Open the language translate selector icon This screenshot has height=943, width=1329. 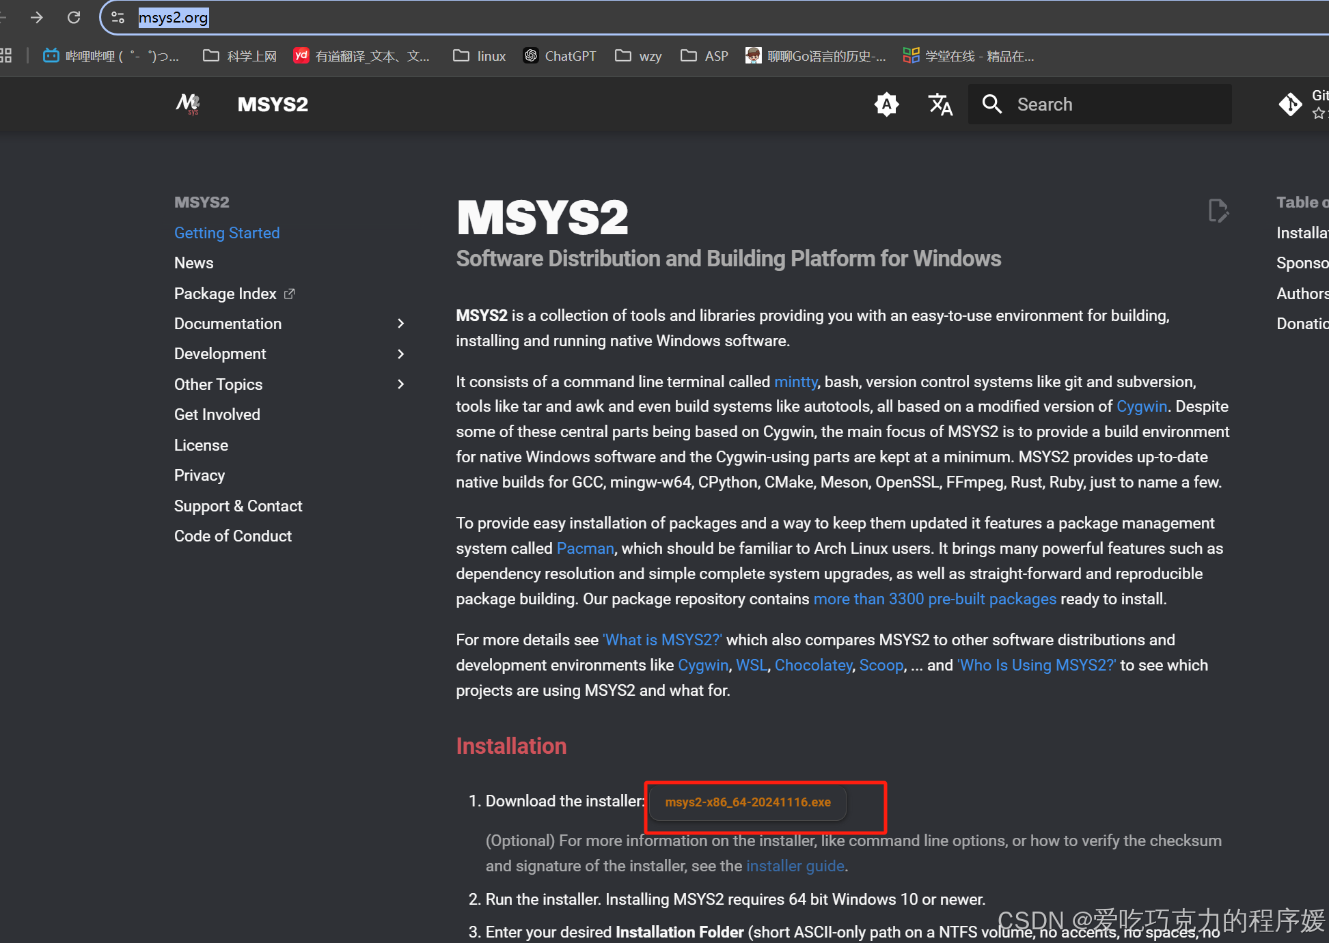tap(940, 104)
